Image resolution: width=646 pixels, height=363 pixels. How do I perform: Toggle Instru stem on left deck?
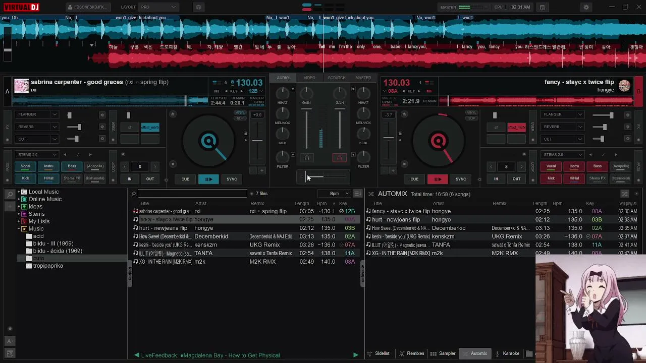tap(48, 166)
